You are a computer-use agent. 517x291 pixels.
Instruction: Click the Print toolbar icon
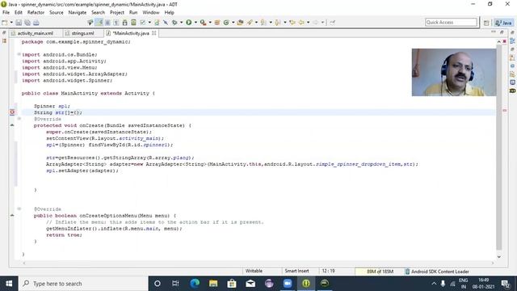(36, 23)
